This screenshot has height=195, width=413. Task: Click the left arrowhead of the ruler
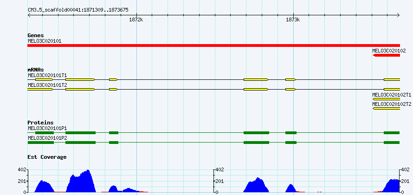tap(29, 15)
